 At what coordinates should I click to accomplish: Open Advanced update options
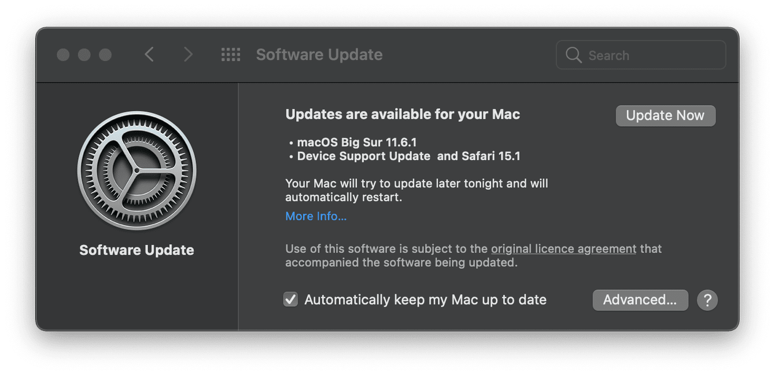click(x=640, y=300)
